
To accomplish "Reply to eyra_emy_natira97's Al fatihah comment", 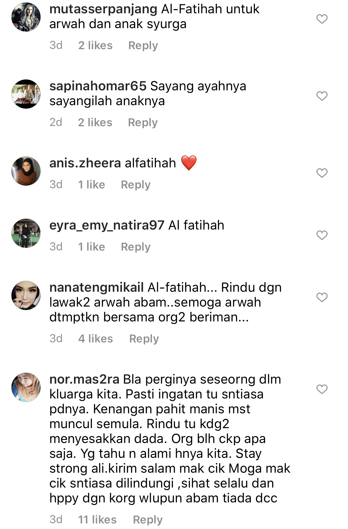I will point(135,247).
